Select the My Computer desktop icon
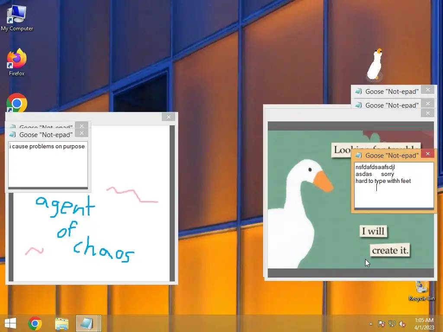This screenshot has height=332, width=443. point(17,18)
